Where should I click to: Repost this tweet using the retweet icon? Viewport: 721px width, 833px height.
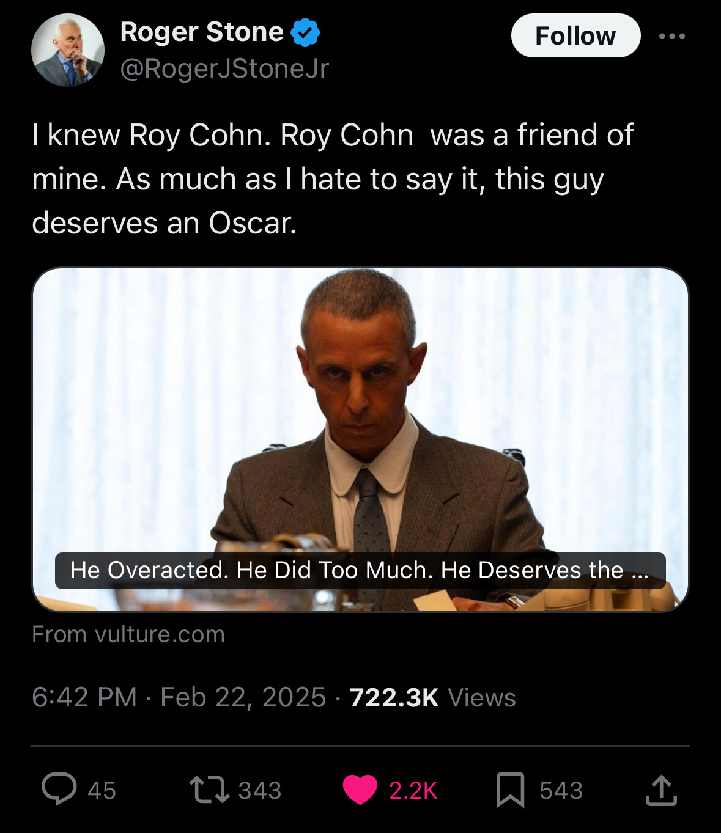209,790
